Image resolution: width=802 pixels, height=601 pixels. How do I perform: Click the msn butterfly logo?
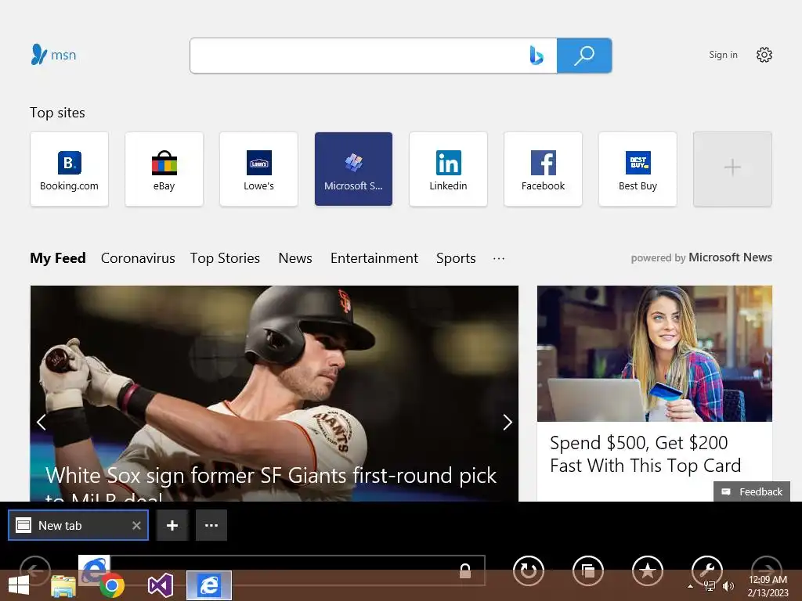(x=53, y=54)
